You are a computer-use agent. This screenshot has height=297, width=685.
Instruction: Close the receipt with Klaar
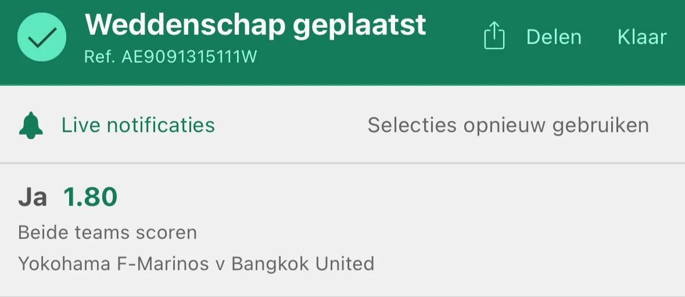(642, 37)
